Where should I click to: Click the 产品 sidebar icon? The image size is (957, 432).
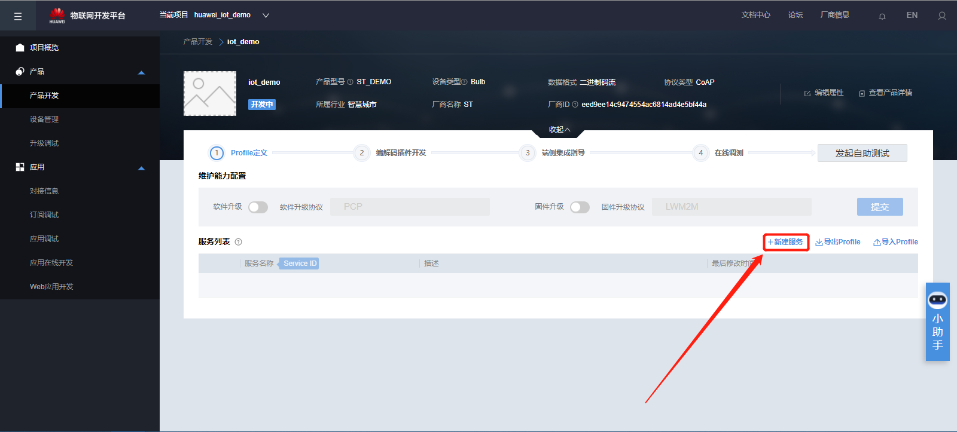coord(20,71)
